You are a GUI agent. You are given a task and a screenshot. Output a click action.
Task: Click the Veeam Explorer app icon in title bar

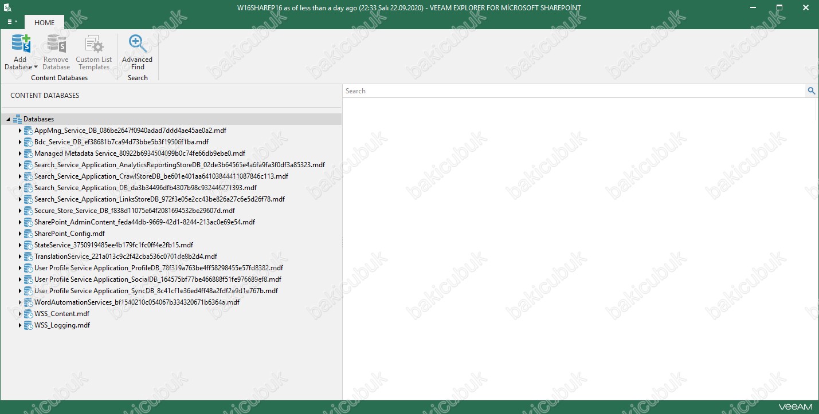[6, 7]
